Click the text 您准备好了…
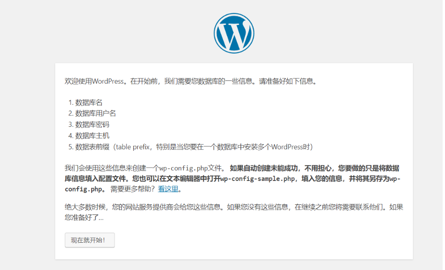 [x=84, y=218]
